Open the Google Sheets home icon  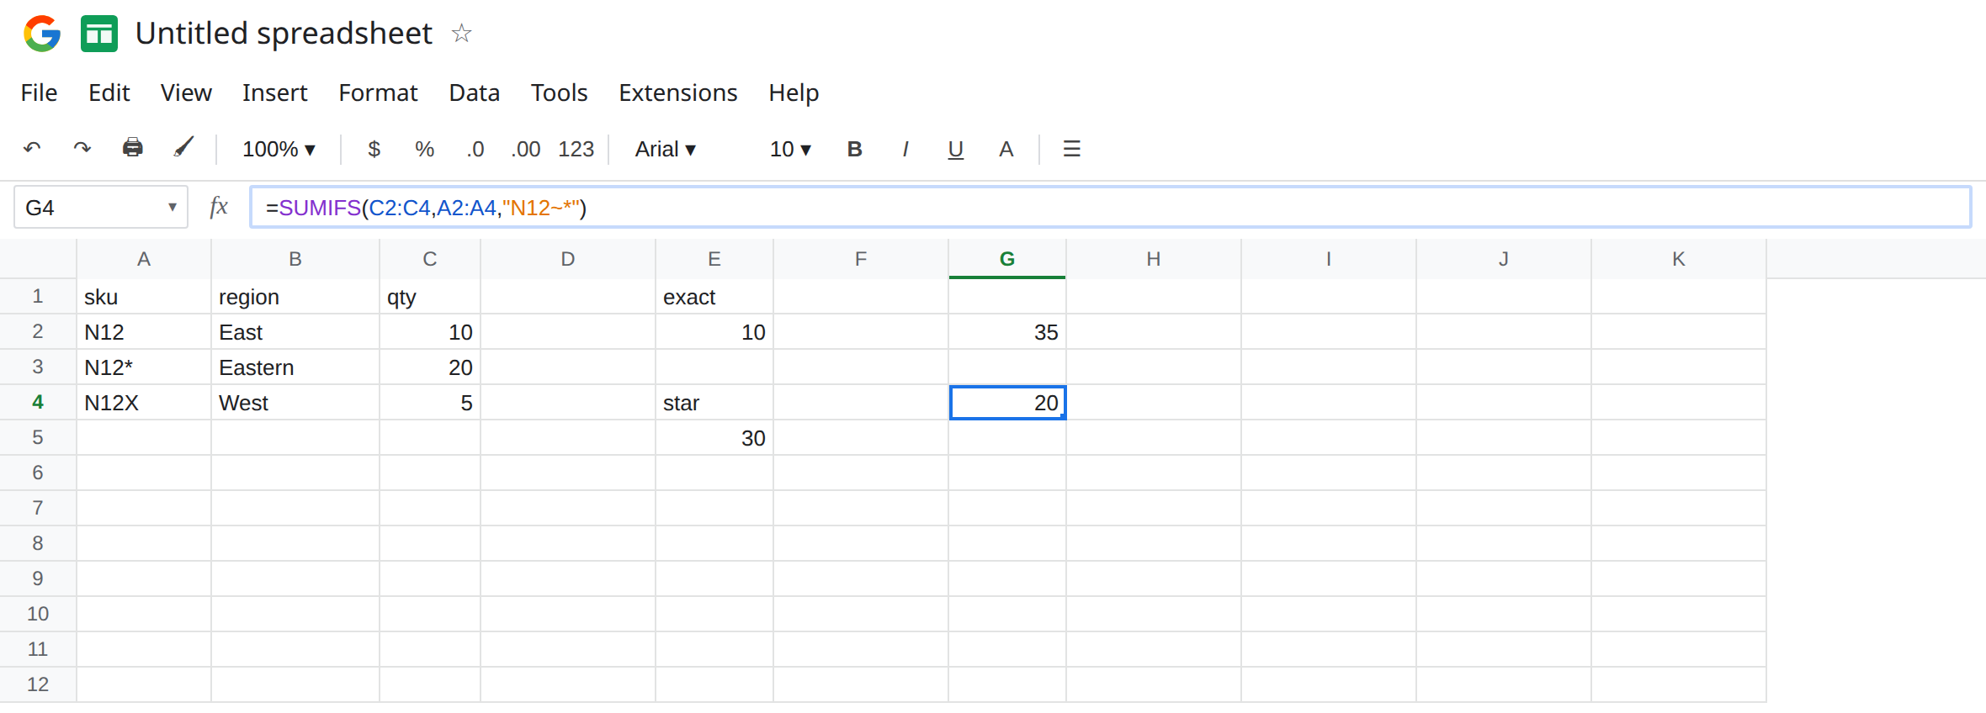click(x=99, y=34)
